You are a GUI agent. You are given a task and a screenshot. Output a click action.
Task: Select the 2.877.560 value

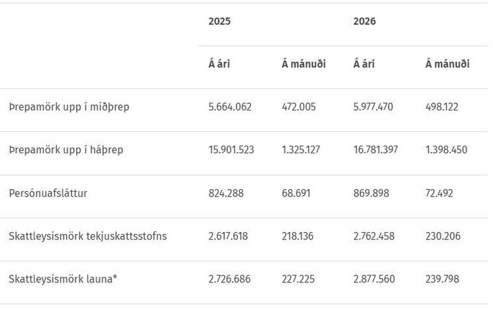(374, 279)
